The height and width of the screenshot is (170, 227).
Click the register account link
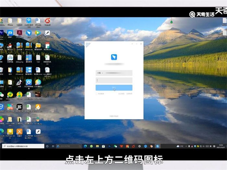click(x=129, y=94)
